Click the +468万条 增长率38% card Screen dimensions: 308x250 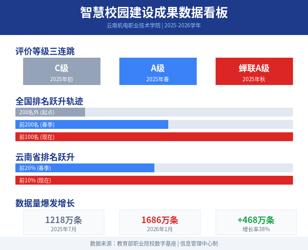256,222
